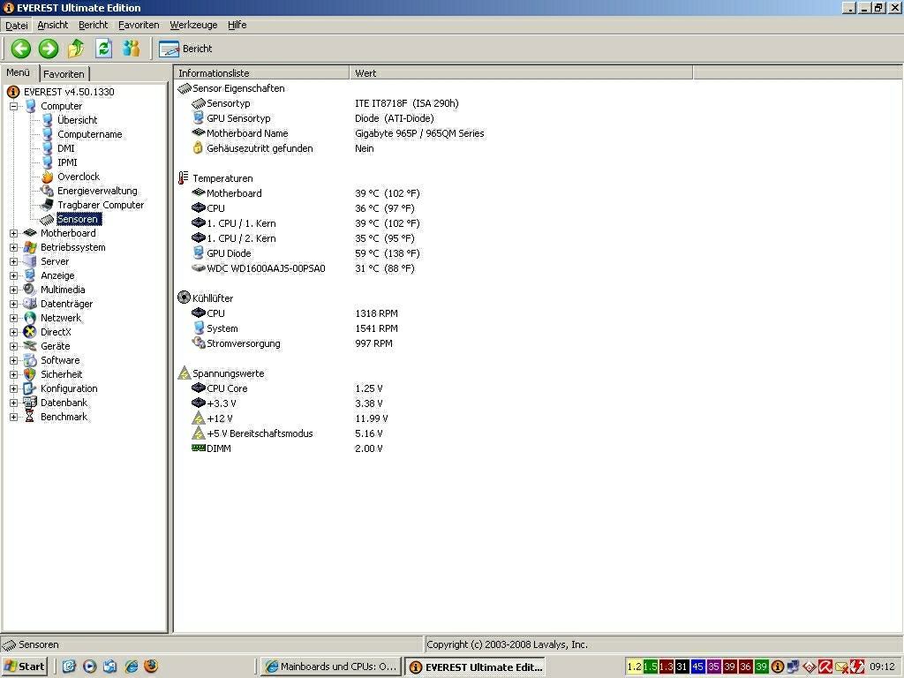The height and width of the screenshot is (678, 904).
Task: Expand the Datenträger tree node
Action: click(x=13, y=304)
